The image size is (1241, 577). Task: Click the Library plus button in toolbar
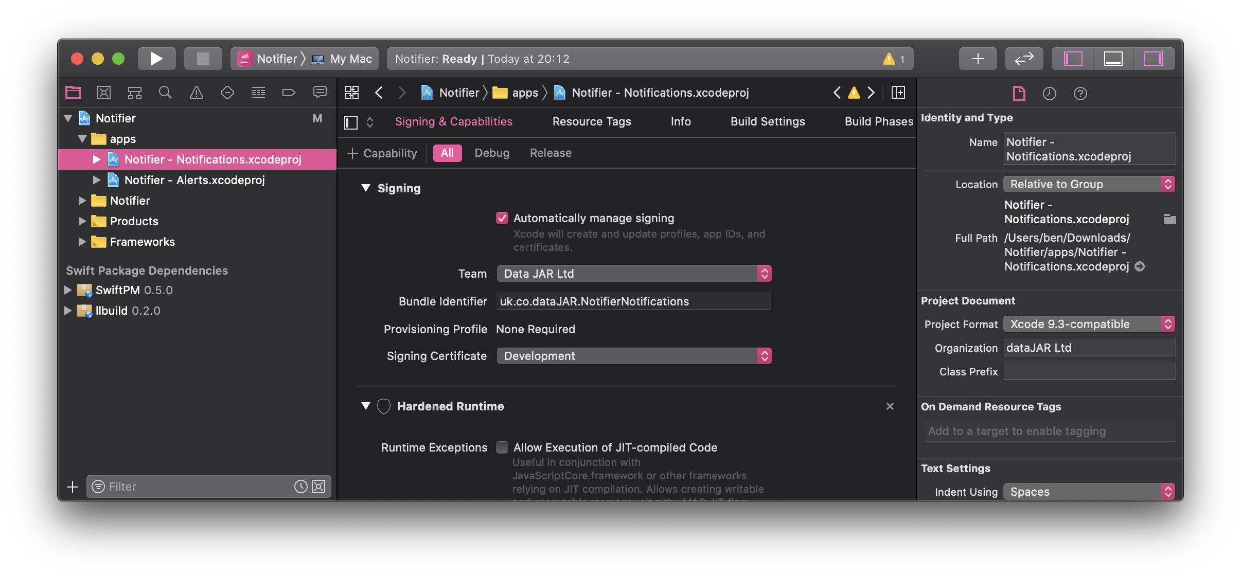(x=978, y=59)
